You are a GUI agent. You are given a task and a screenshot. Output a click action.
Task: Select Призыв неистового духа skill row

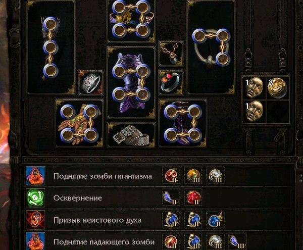point(158,220)
